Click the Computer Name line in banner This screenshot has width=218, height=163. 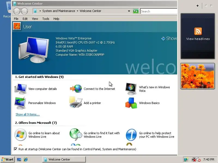point(80,55)
